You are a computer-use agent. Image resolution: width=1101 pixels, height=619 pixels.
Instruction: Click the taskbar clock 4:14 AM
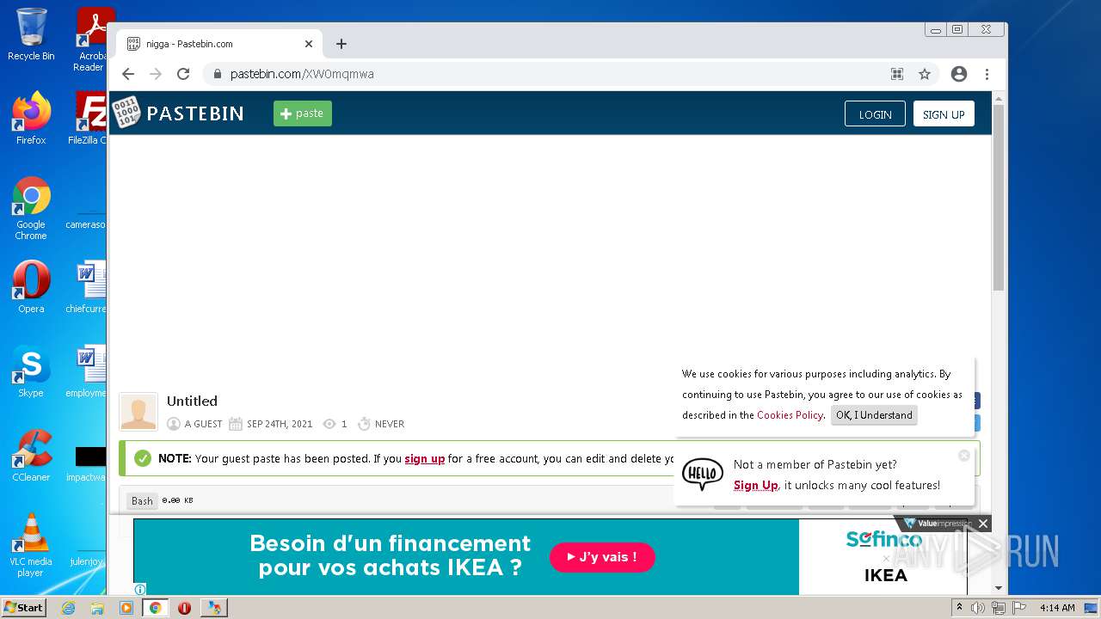[x=1057, y=608]
